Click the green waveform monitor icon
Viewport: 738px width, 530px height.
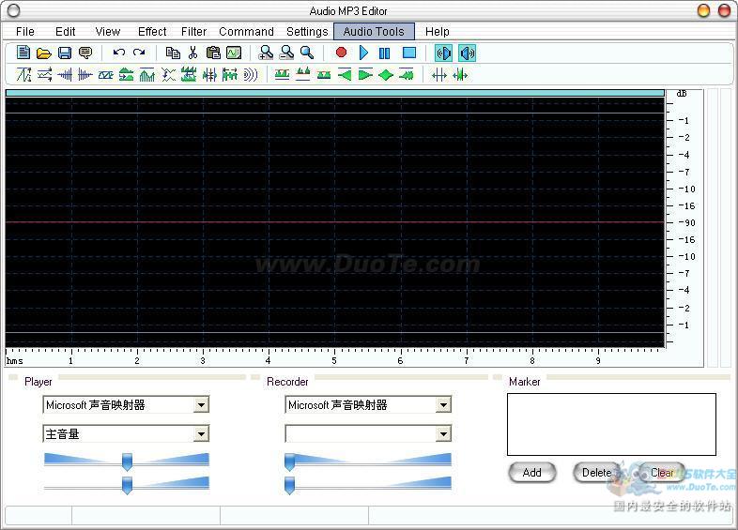pos(234,53)
